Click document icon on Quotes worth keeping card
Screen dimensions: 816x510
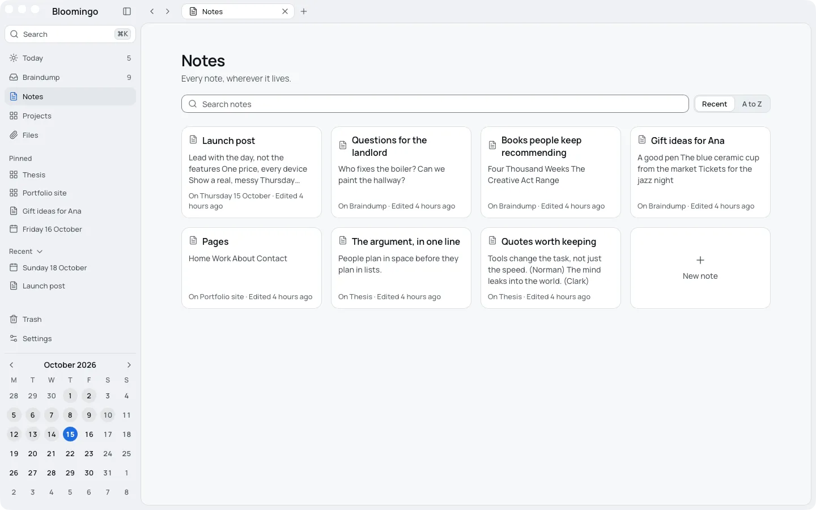pyautogui.click(x=492, y=240)
